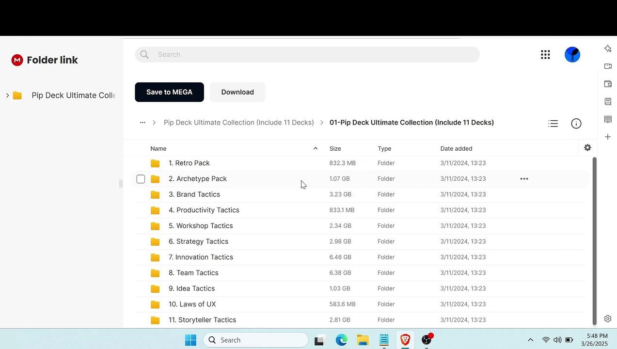Image resolution: width=617 pixels, height=349 pixels.
Task: Click the 11. Storyteller Tactics folder icon
Action: 155,320
